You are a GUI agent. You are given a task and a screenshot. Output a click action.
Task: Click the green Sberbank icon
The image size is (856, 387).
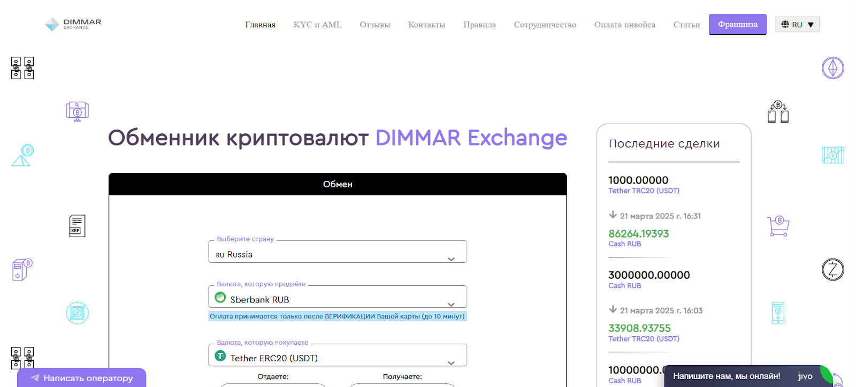[220, 297]
